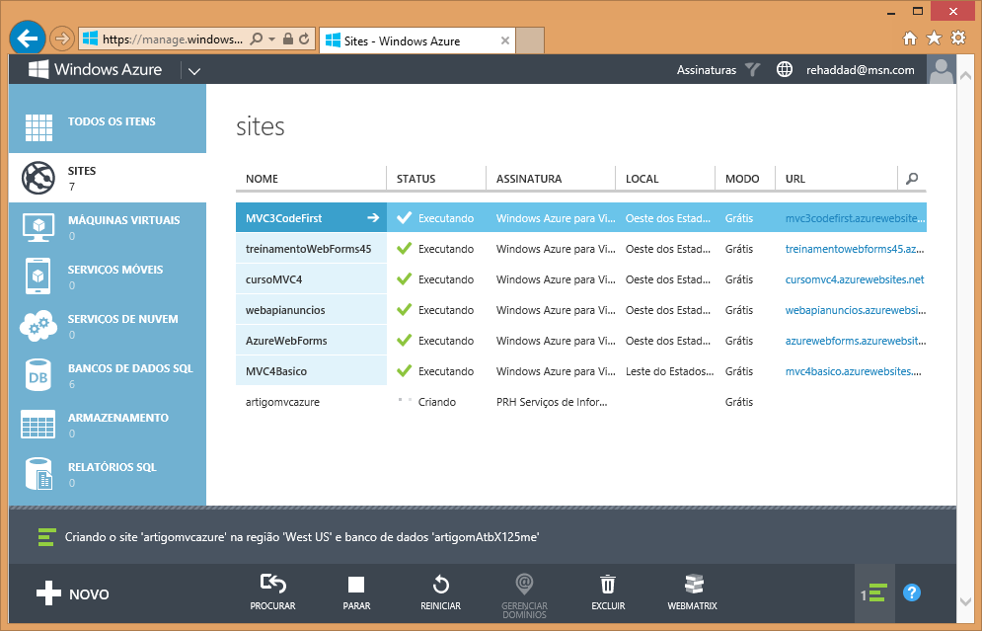Click the browser back arrow button
Viewport: 982px width, 631px height.
pyautogui.click(x=28, y=39)
